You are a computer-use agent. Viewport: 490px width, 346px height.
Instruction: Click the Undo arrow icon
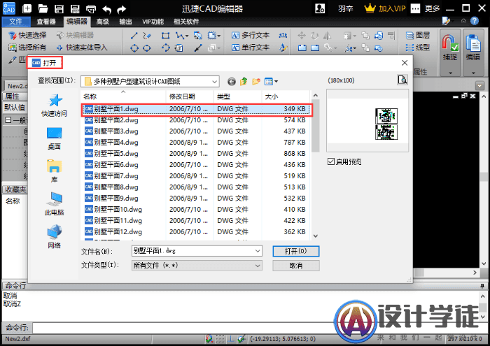[x=106, y=9]
